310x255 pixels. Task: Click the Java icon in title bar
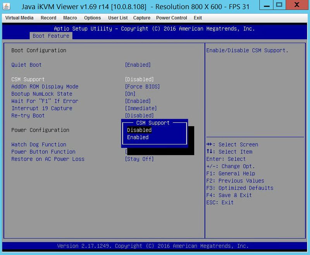click(6, 6)
